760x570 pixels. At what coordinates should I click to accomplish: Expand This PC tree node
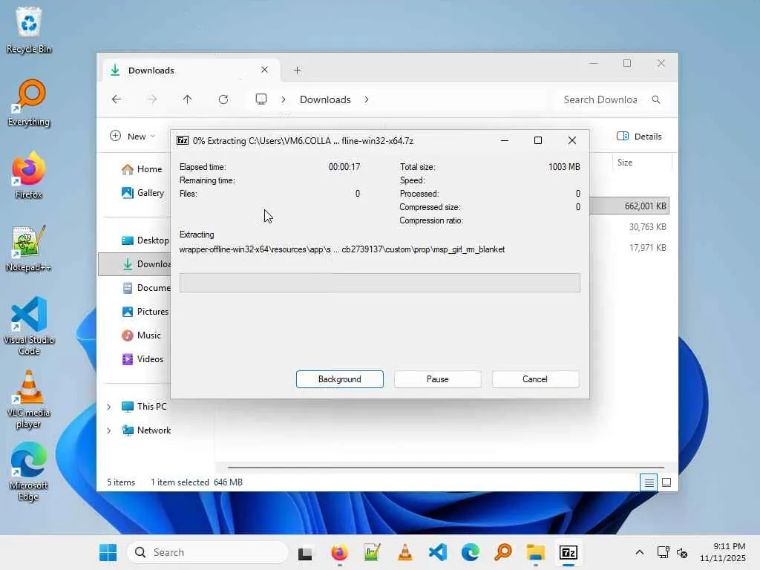click(x=109, y=407)
